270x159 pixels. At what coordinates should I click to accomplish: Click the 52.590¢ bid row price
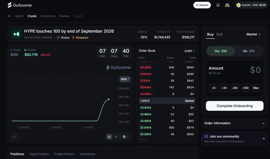click(x=146, y=134)
